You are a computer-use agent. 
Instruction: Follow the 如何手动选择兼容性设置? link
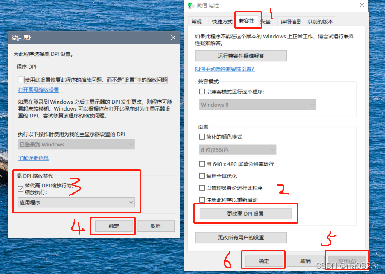tap(225, 69)
